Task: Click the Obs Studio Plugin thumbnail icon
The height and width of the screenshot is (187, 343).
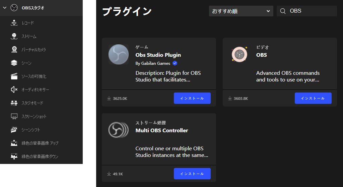Action: (x=119, y=54)
